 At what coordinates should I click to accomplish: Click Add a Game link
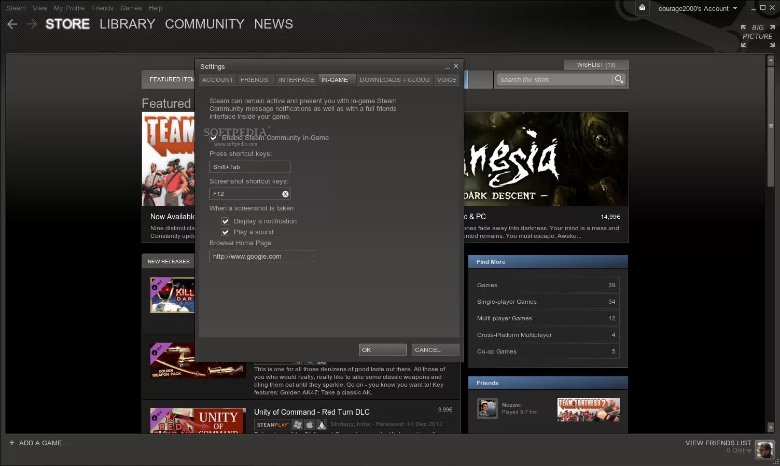tap(44, 443)
